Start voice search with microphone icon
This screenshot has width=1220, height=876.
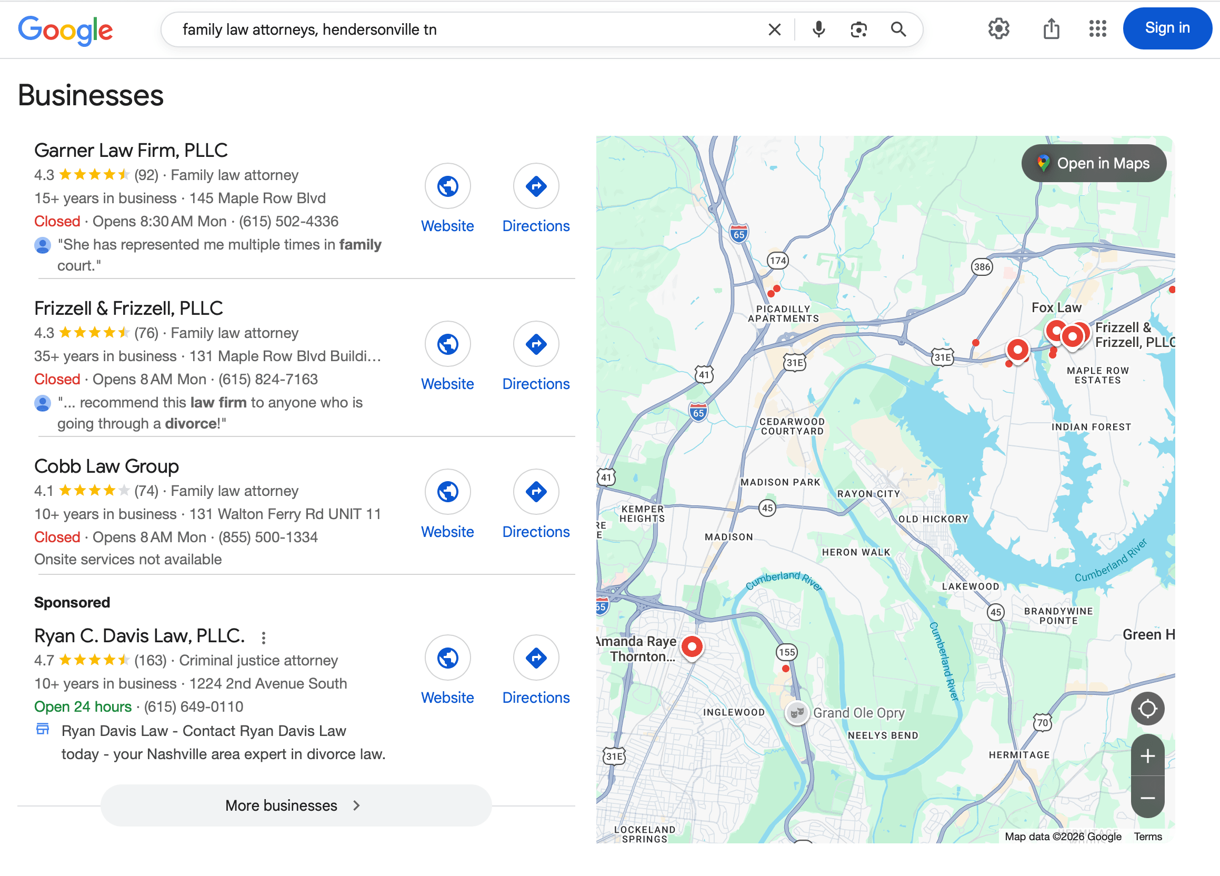(x=818, y=29)
